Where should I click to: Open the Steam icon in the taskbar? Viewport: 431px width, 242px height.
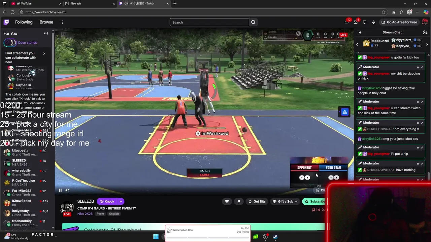(275, 237)
